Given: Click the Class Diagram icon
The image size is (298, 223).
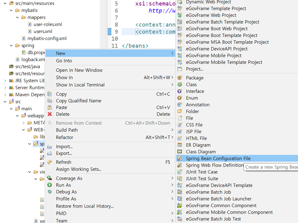Looking at the screenshot, I should 180,152.
